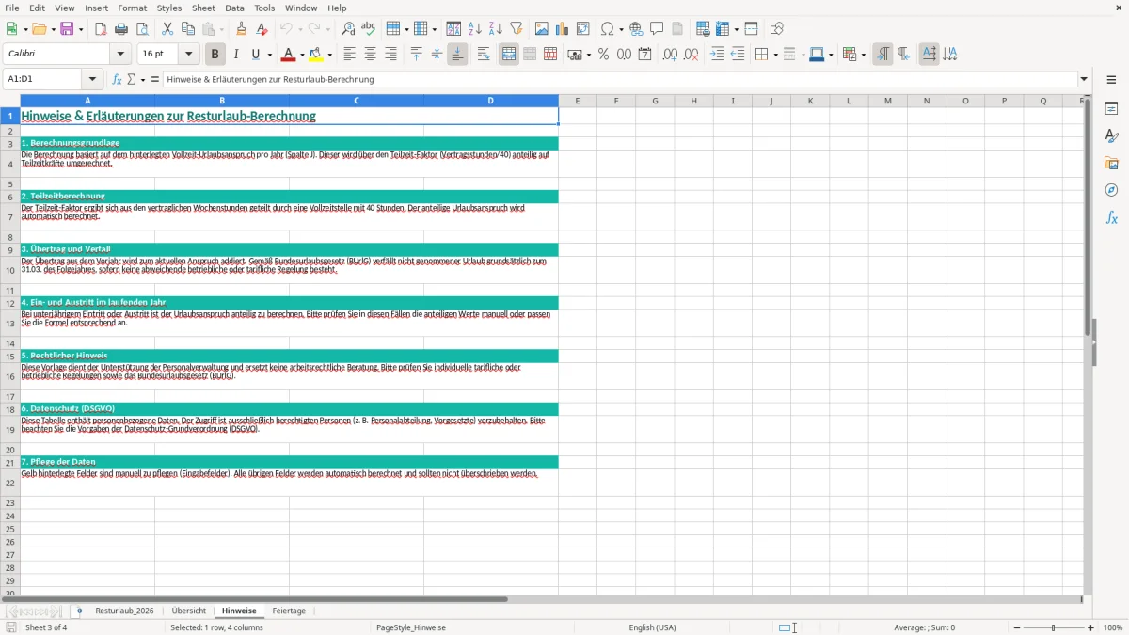Apply red font color swatch
This screenshot has height=635, width=1129.
(289, 55)
